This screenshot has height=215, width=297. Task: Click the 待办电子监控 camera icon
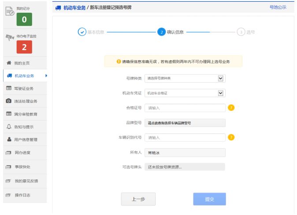(10, 37)
